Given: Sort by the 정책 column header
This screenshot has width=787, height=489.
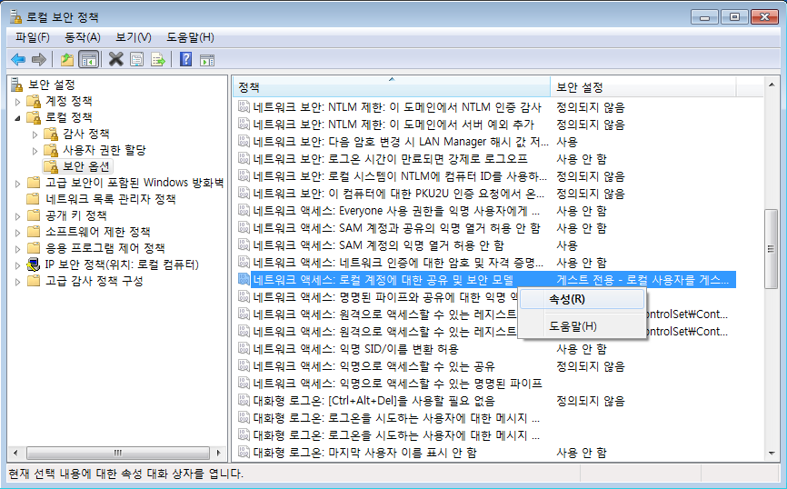Looking at the screenshot, I should point(391,87).
